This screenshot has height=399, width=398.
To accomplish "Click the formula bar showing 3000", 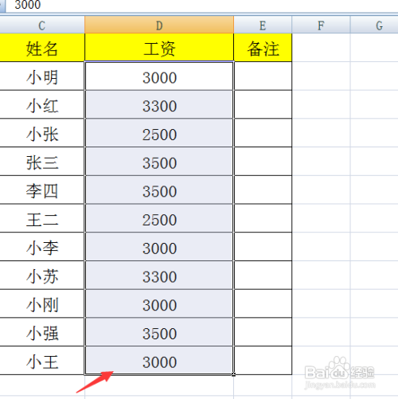I will coord(201,6).
